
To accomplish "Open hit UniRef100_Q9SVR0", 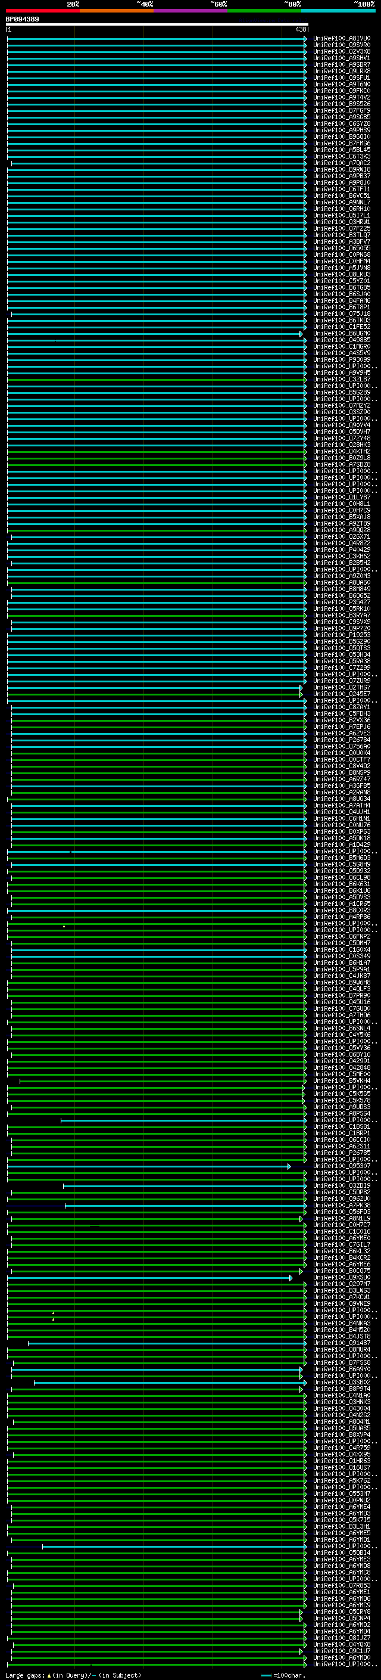I will tap(341, 45).
